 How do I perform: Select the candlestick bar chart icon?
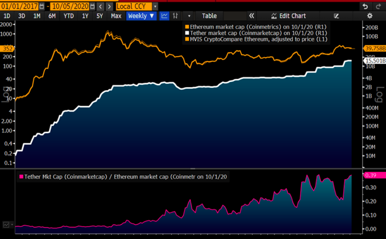(x=176, y=16)
